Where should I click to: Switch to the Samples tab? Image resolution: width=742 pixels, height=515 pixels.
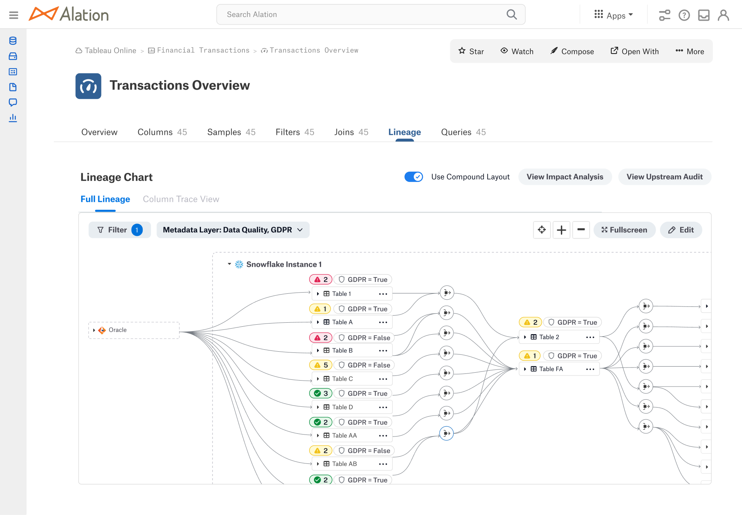click(231, 132)
